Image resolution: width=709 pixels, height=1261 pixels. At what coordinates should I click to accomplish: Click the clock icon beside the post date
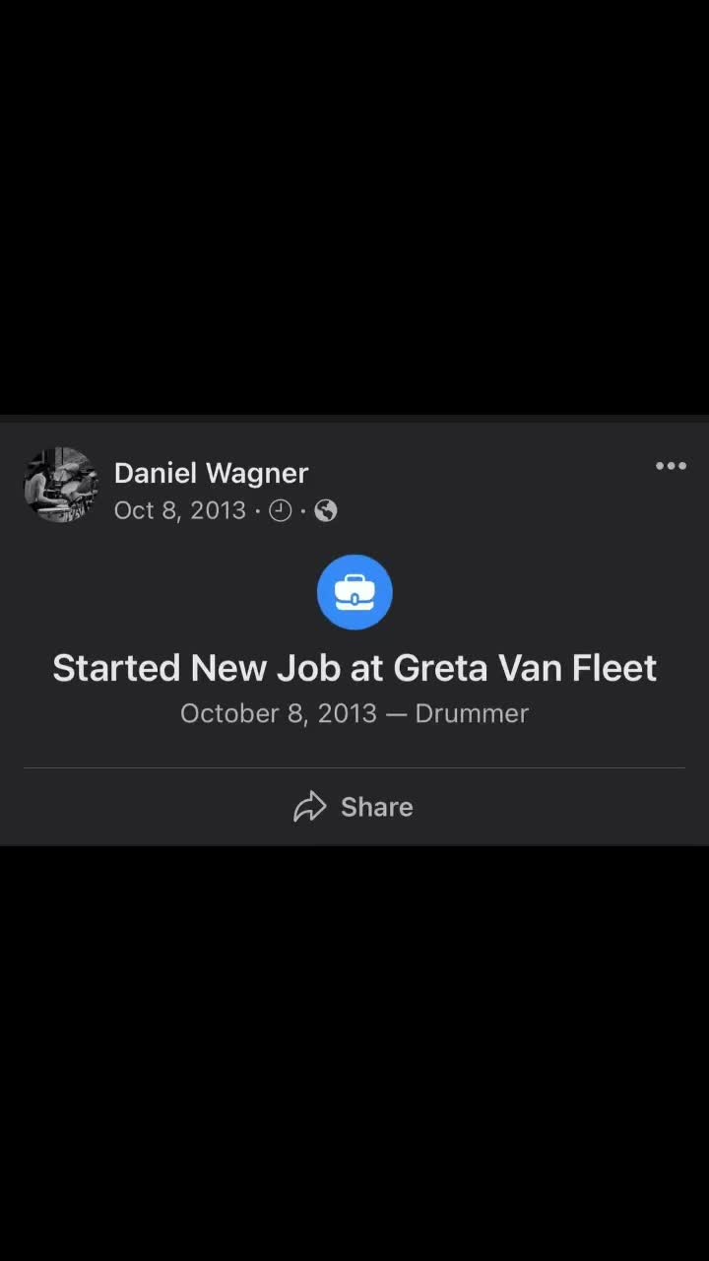click(x=280, y=510)
